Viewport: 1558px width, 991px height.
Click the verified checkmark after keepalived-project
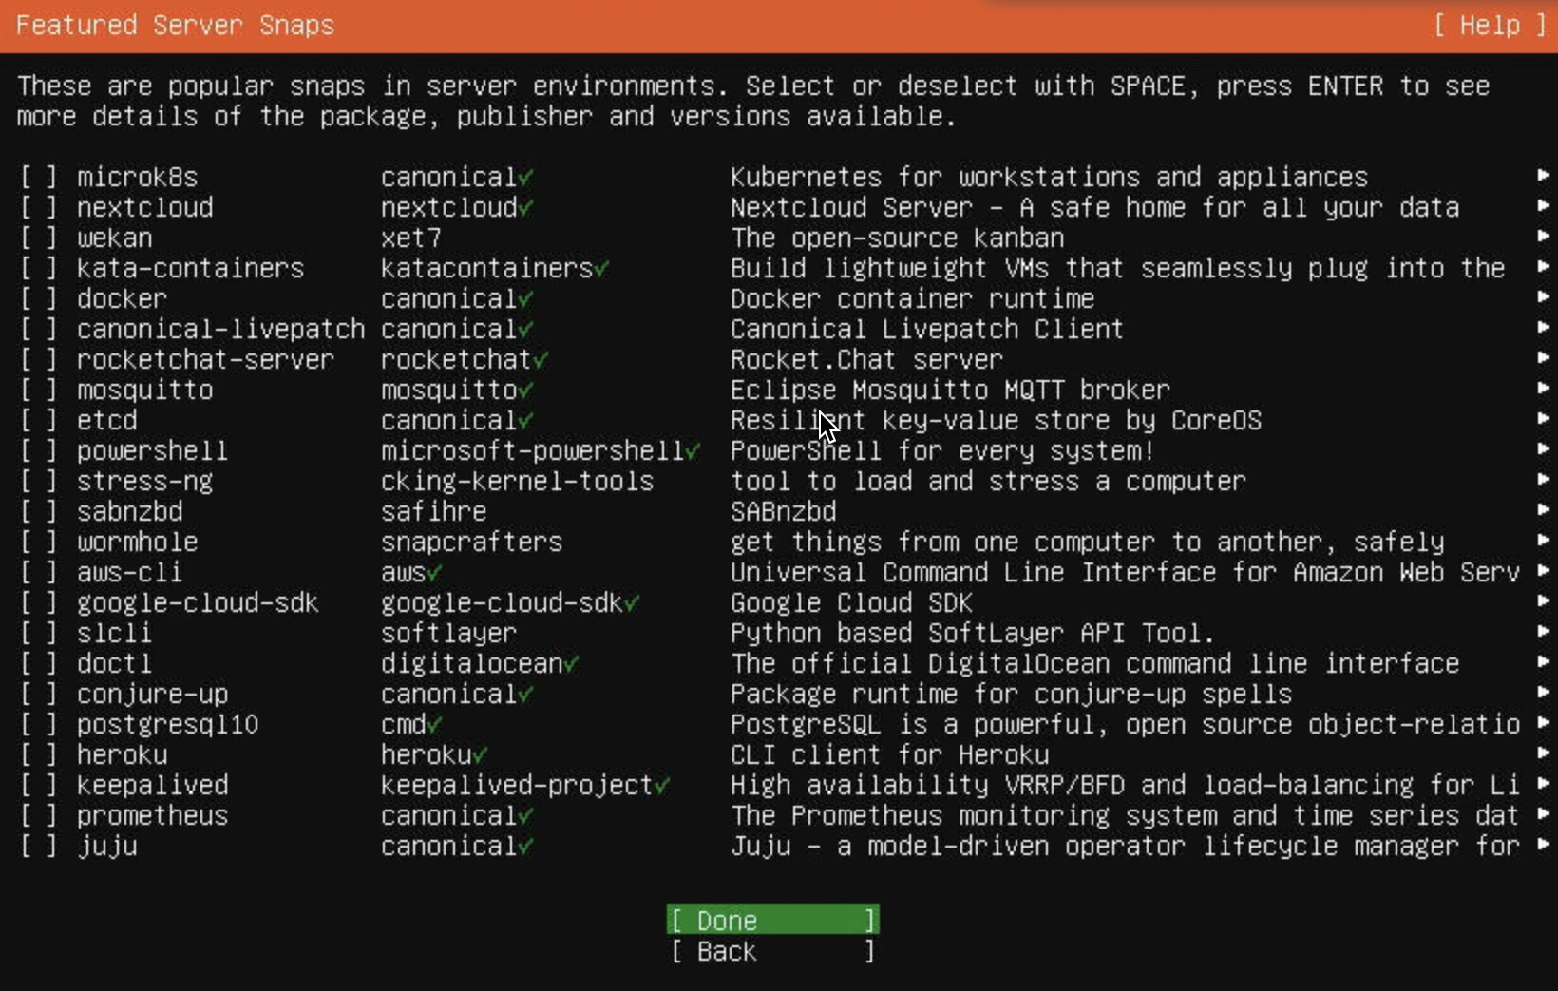point(662,786)
